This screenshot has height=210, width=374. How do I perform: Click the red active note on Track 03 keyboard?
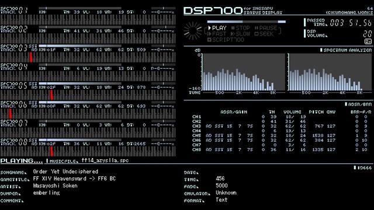click(x=31, y=57)
